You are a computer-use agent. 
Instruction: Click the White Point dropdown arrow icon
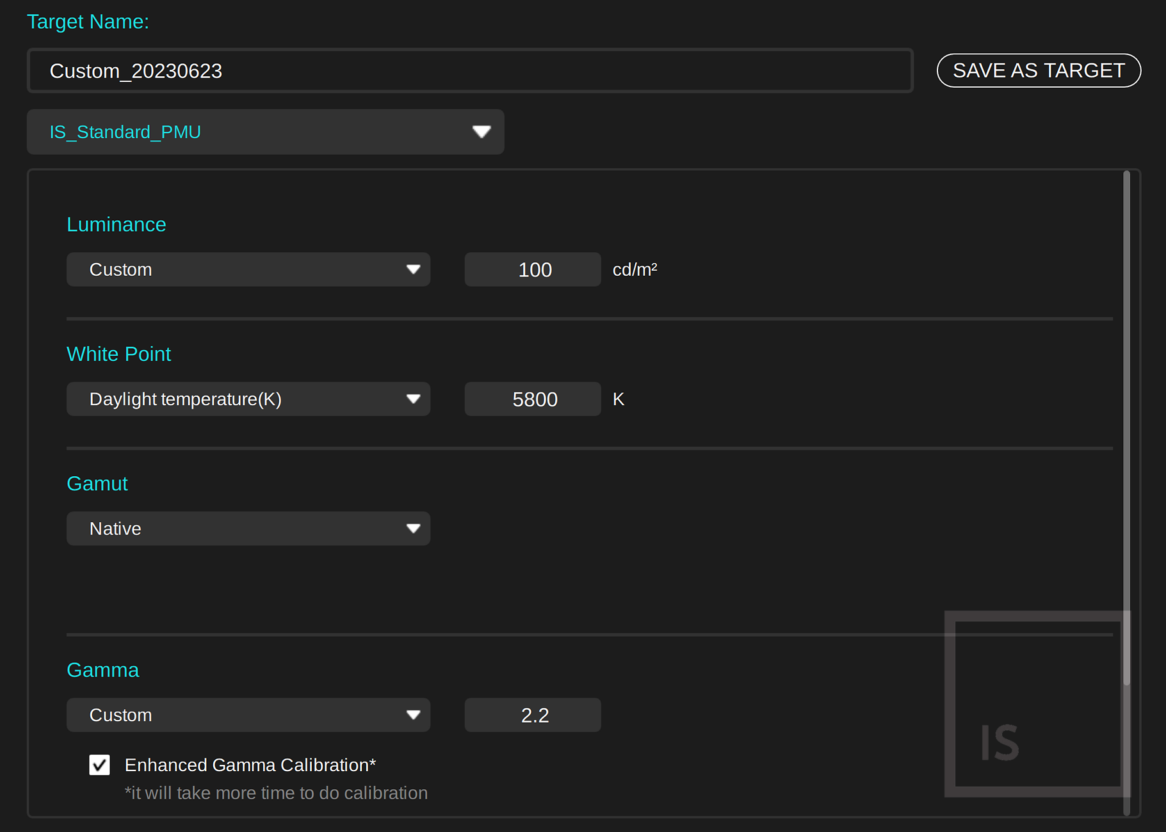(x=413, y=399)
